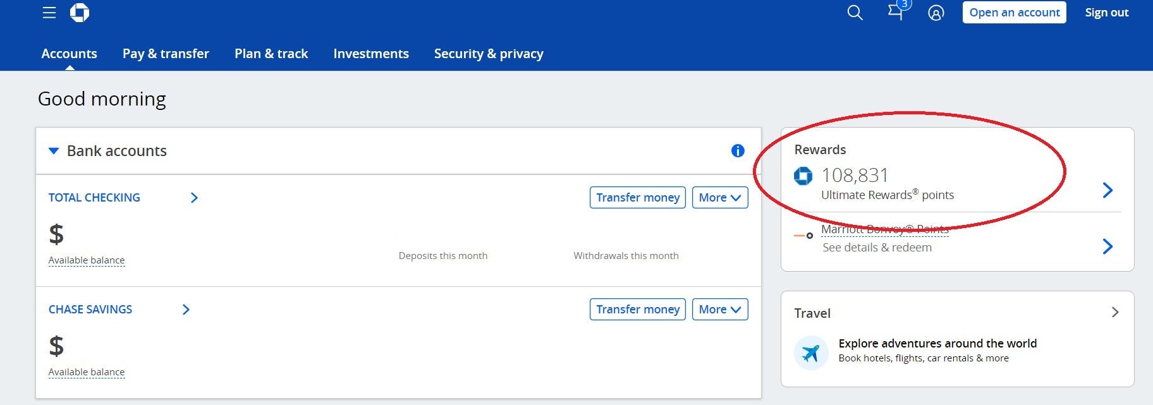The width and height of the screenshot is (1153, 405).
Task: Click the Travel airplane icon
Action: [x=811, y=353]
